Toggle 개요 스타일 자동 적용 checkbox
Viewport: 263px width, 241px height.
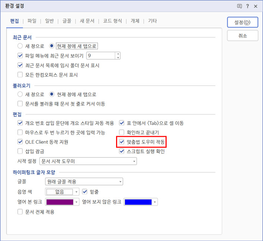coord(20,123)
